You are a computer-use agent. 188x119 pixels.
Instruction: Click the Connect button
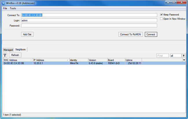(x=151, y=34)
